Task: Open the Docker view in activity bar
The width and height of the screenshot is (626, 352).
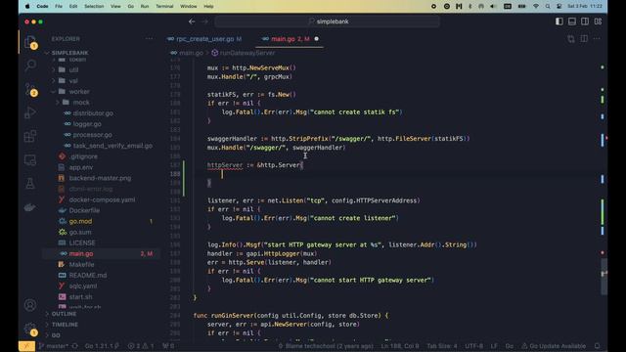Action: point(30,207)
